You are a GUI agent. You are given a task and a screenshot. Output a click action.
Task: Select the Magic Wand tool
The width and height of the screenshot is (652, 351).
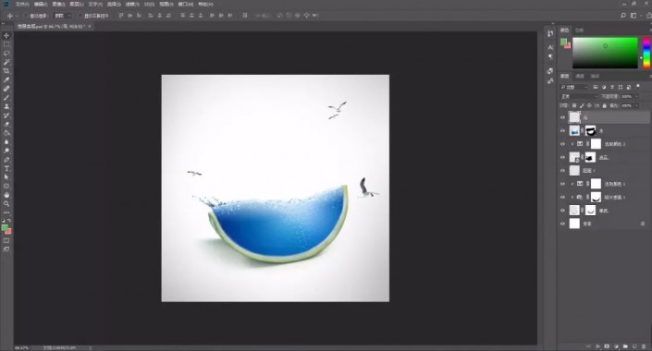(x=6, y=62)
